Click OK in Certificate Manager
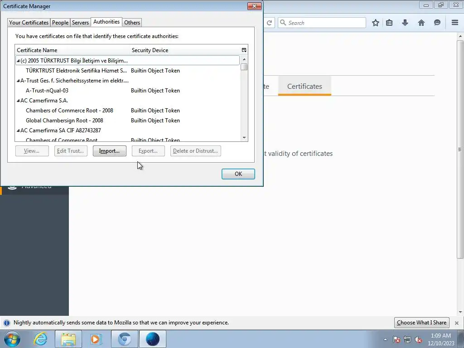464x348 pixels. [238, 174]
